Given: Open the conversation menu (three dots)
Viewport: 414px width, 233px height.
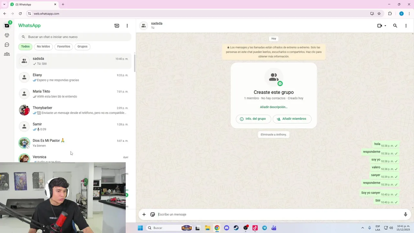Looking at the screenshot, I should [406, 26].
